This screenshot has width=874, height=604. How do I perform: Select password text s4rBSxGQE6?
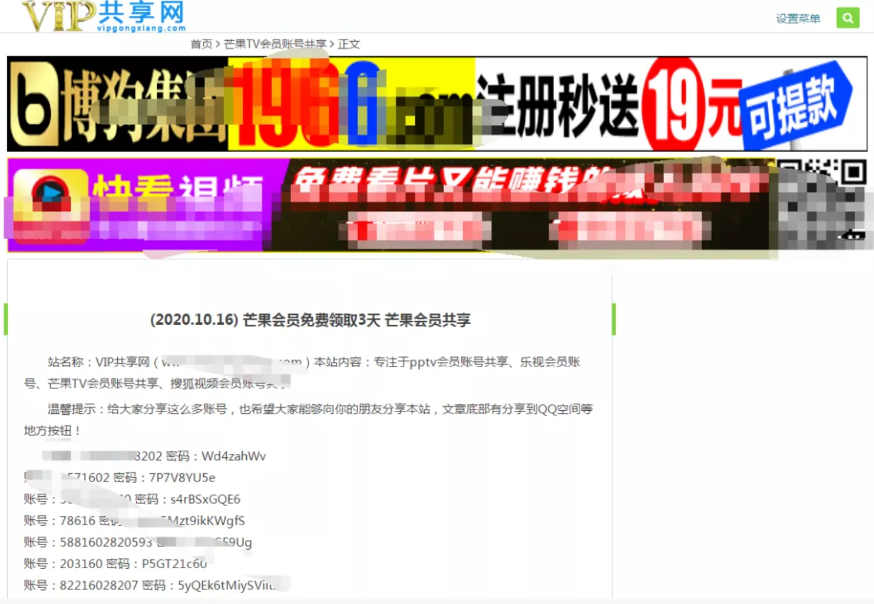[x=205, y=499]
